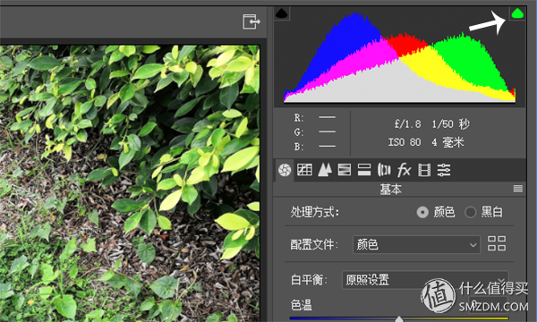Open the Tone Curve panel tab

click(304, 170)
